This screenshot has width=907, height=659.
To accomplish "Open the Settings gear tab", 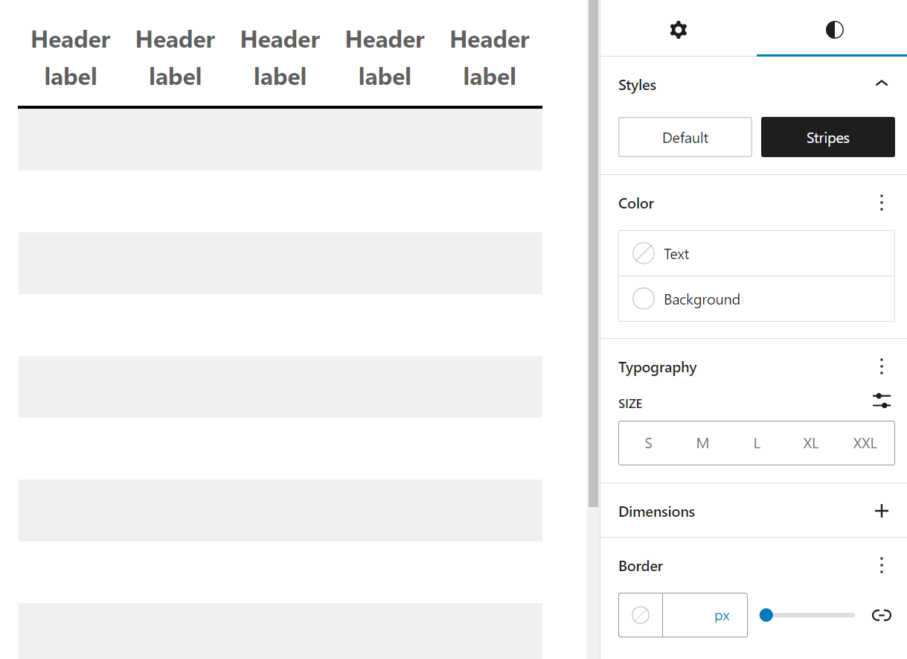I will (x=678, y=30).
